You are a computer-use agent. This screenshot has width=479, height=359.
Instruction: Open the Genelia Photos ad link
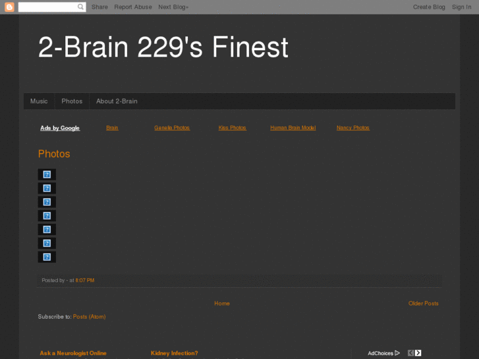[172, 128]
